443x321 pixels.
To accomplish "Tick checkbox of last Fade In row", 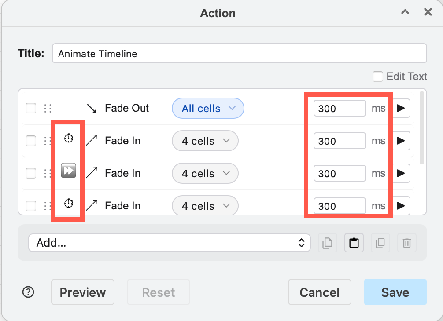I will (x=31, y=206).
